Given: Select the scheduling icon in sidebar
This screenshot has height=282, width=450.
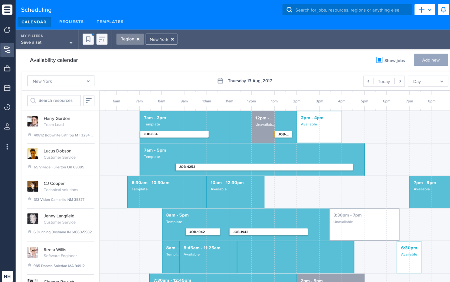Looking at the screenshot, I should click(x=7, y=50).
